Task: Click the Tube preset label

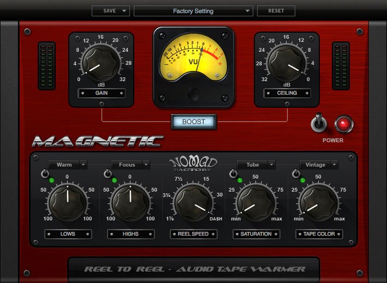Action: (253, 165)
